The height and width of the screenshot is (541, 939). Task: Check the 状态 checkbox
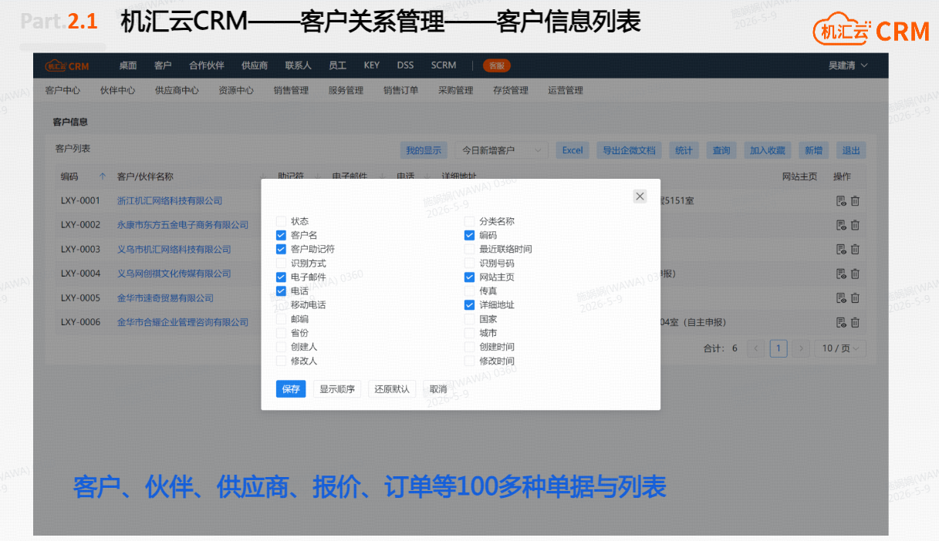coord(281,221)
